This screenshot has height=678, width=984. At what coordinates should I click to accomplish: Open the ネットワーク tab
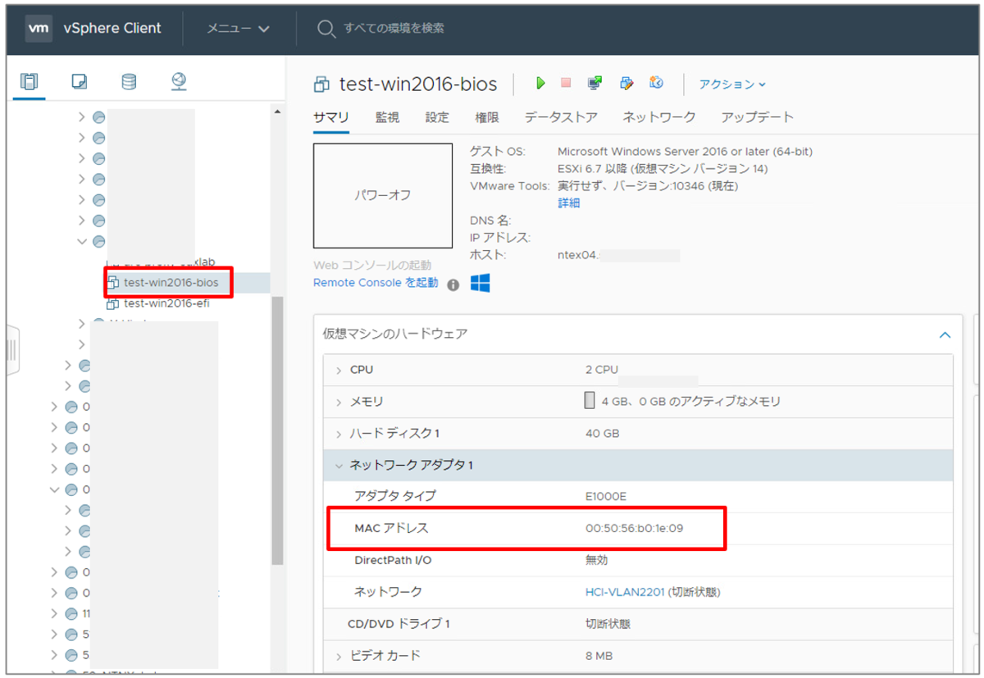[659, 117]
